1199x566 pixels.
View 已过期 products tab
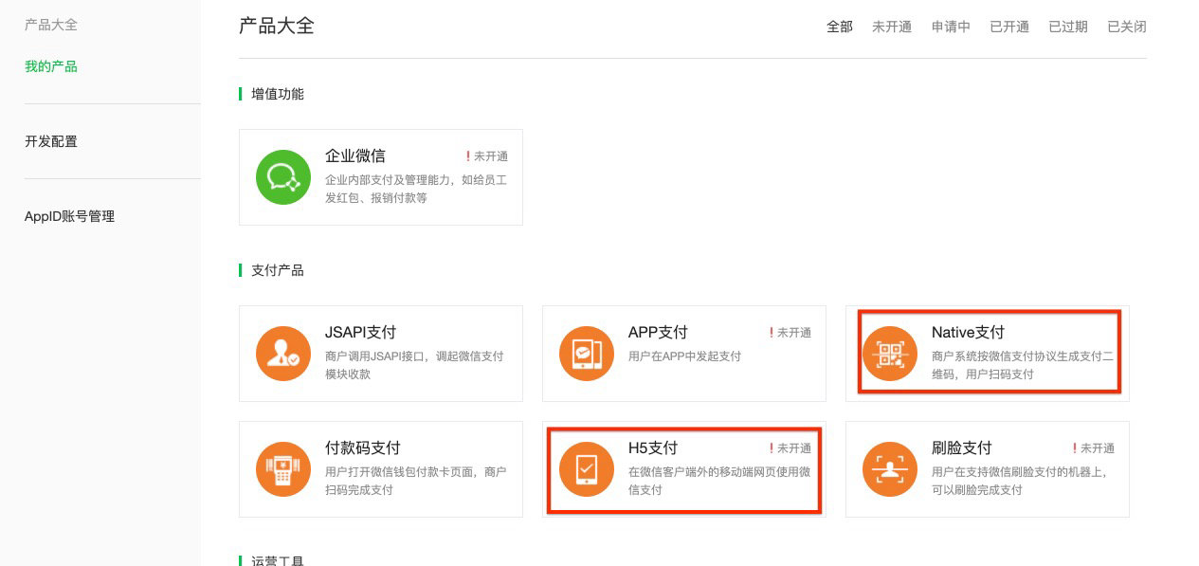[1067, 27]
